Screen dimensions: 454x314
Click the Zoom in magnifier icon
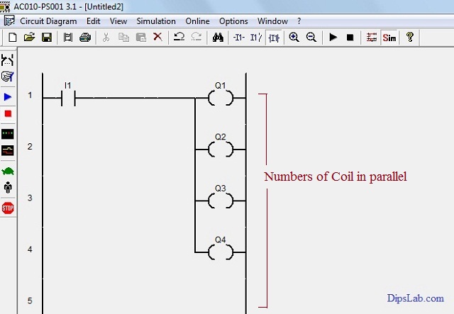[294, 37]
